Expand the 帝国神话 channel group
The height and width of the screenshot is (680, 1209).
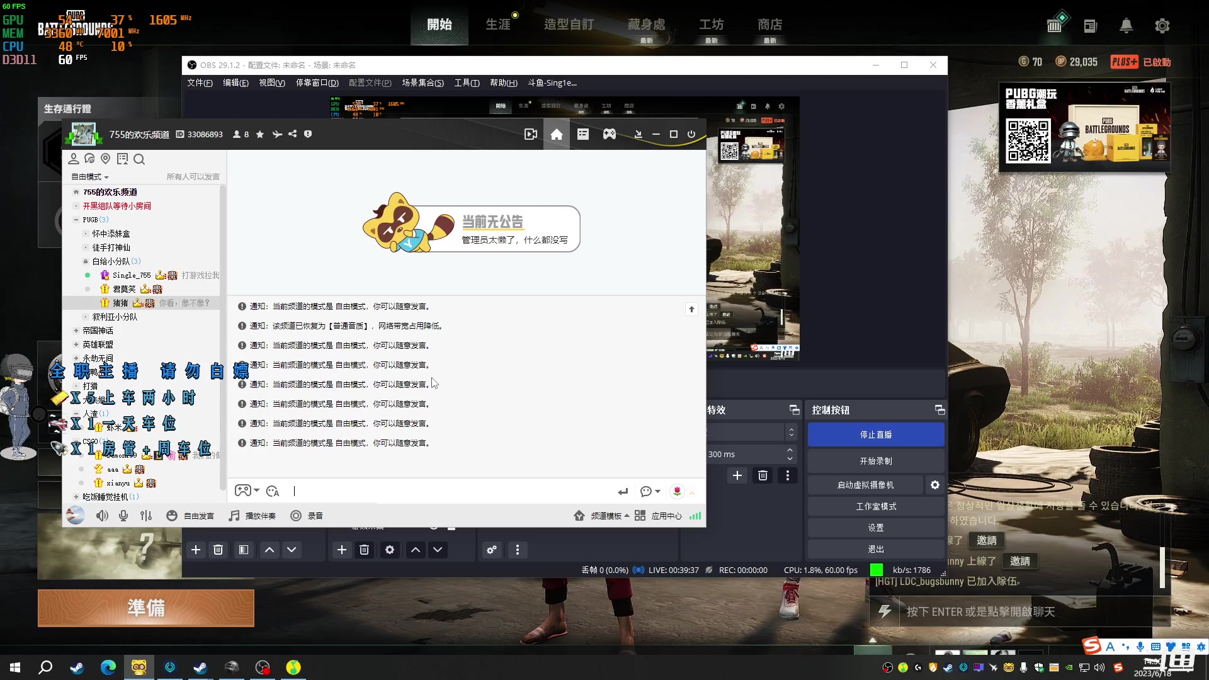76,331
